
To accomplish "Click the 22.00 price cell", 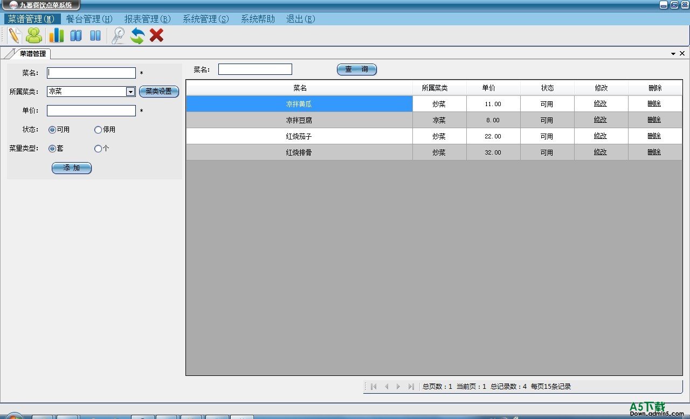I will coord(493,136).
